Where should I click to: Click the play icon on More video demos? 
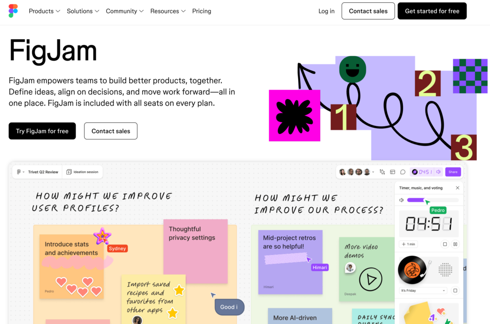pos(371,279)
